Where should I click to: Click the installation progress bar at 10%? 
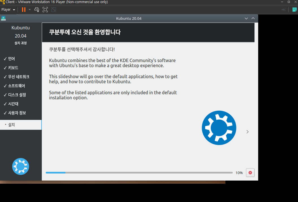click(x=139, y=173)
